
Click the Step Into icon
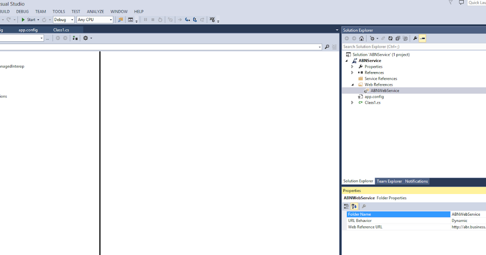tap(187, 19)
